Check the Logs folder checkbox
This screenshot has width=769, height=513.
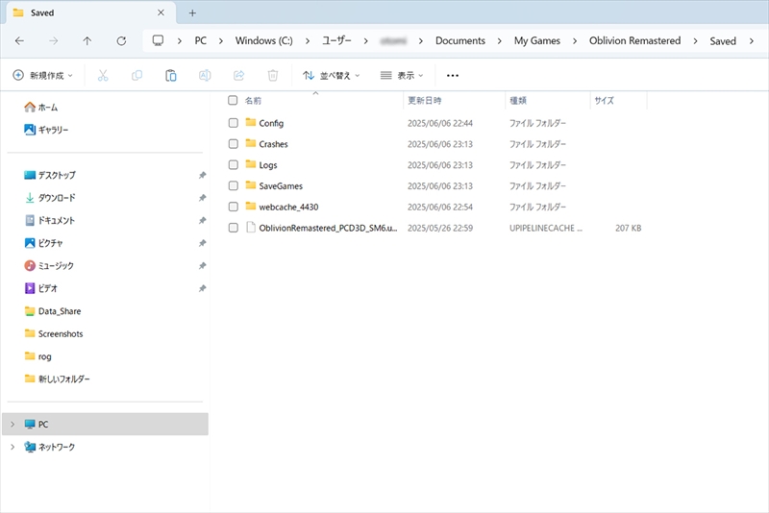pyautogui.click(x=234, y=165)
